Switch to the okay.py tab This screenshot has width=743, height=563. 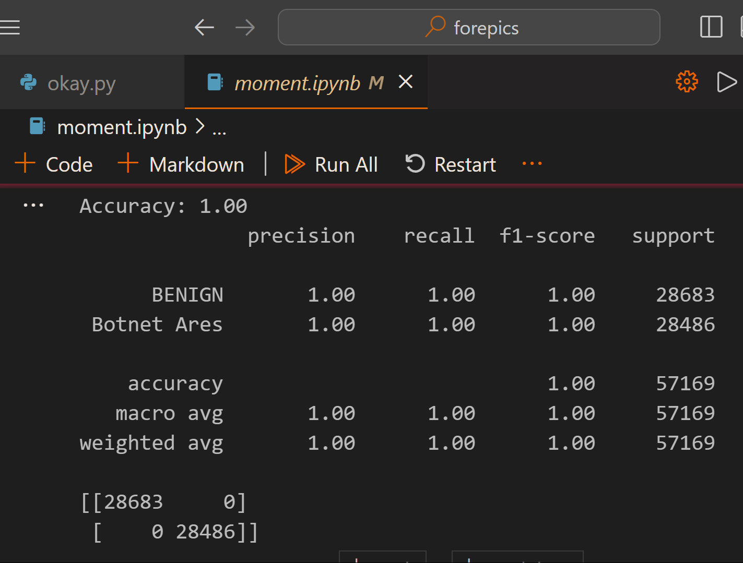(92, 82)
